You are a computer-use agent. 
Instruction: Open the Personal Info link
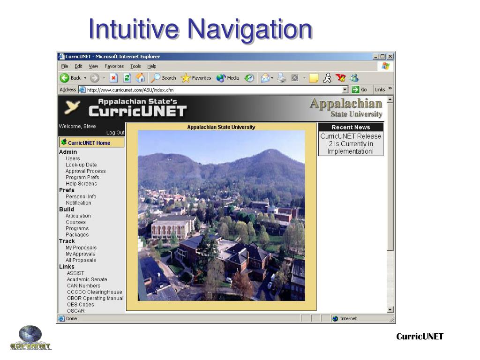point(81,196)
